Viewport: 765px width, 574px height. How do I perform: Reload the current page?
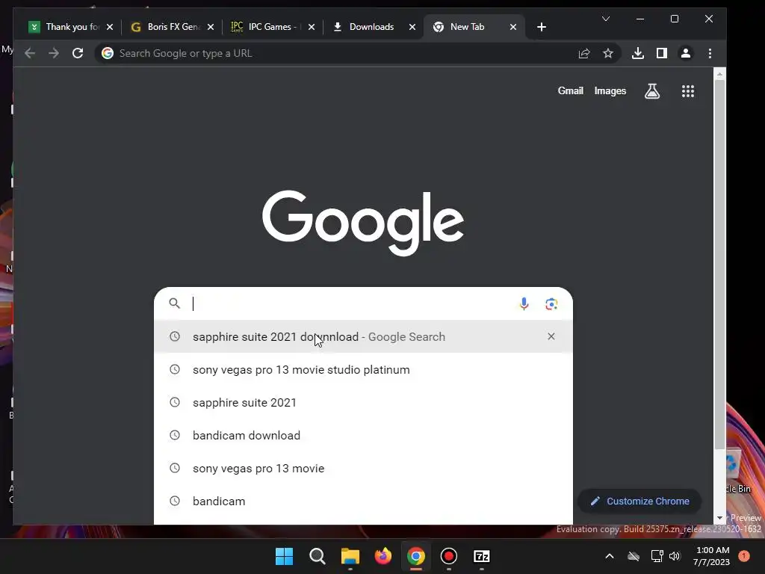pyautogui.click(x=78, y=53)
